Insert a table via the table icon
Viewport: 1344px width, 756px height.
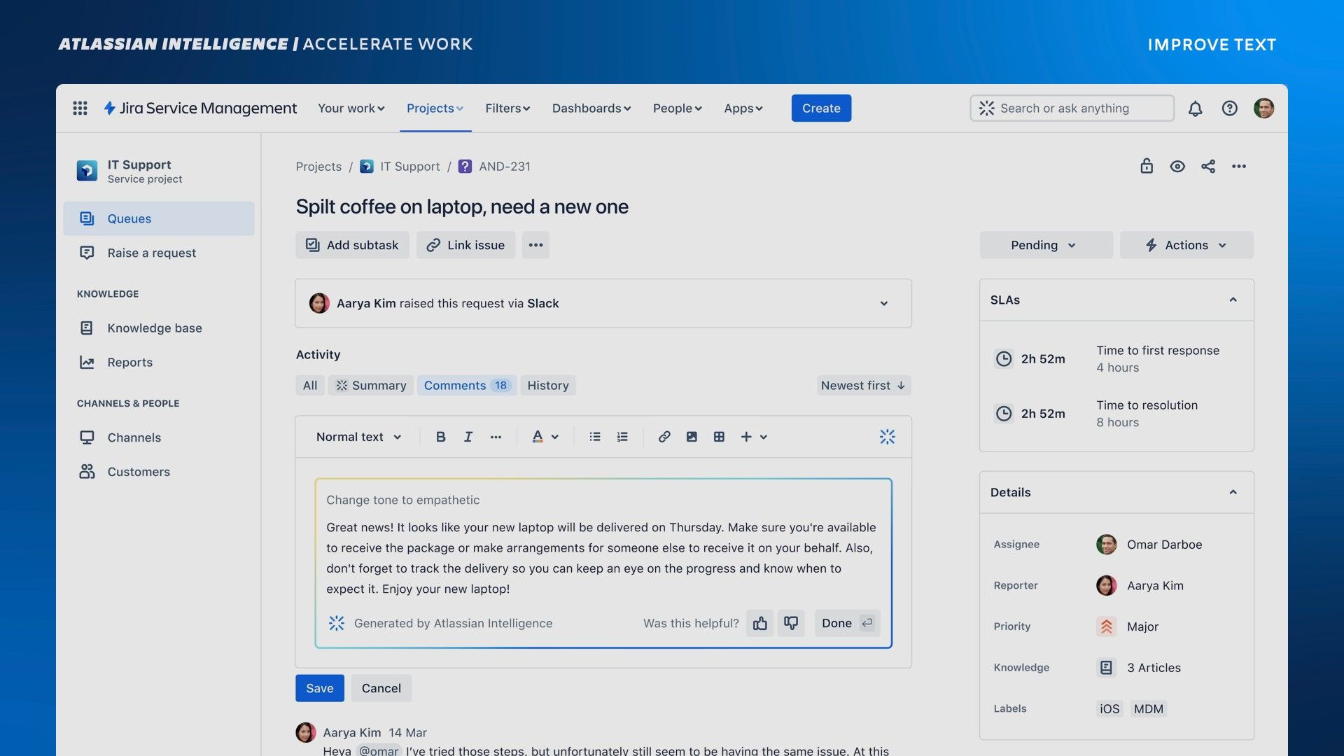pyautogui.click(x=718, y=437)
